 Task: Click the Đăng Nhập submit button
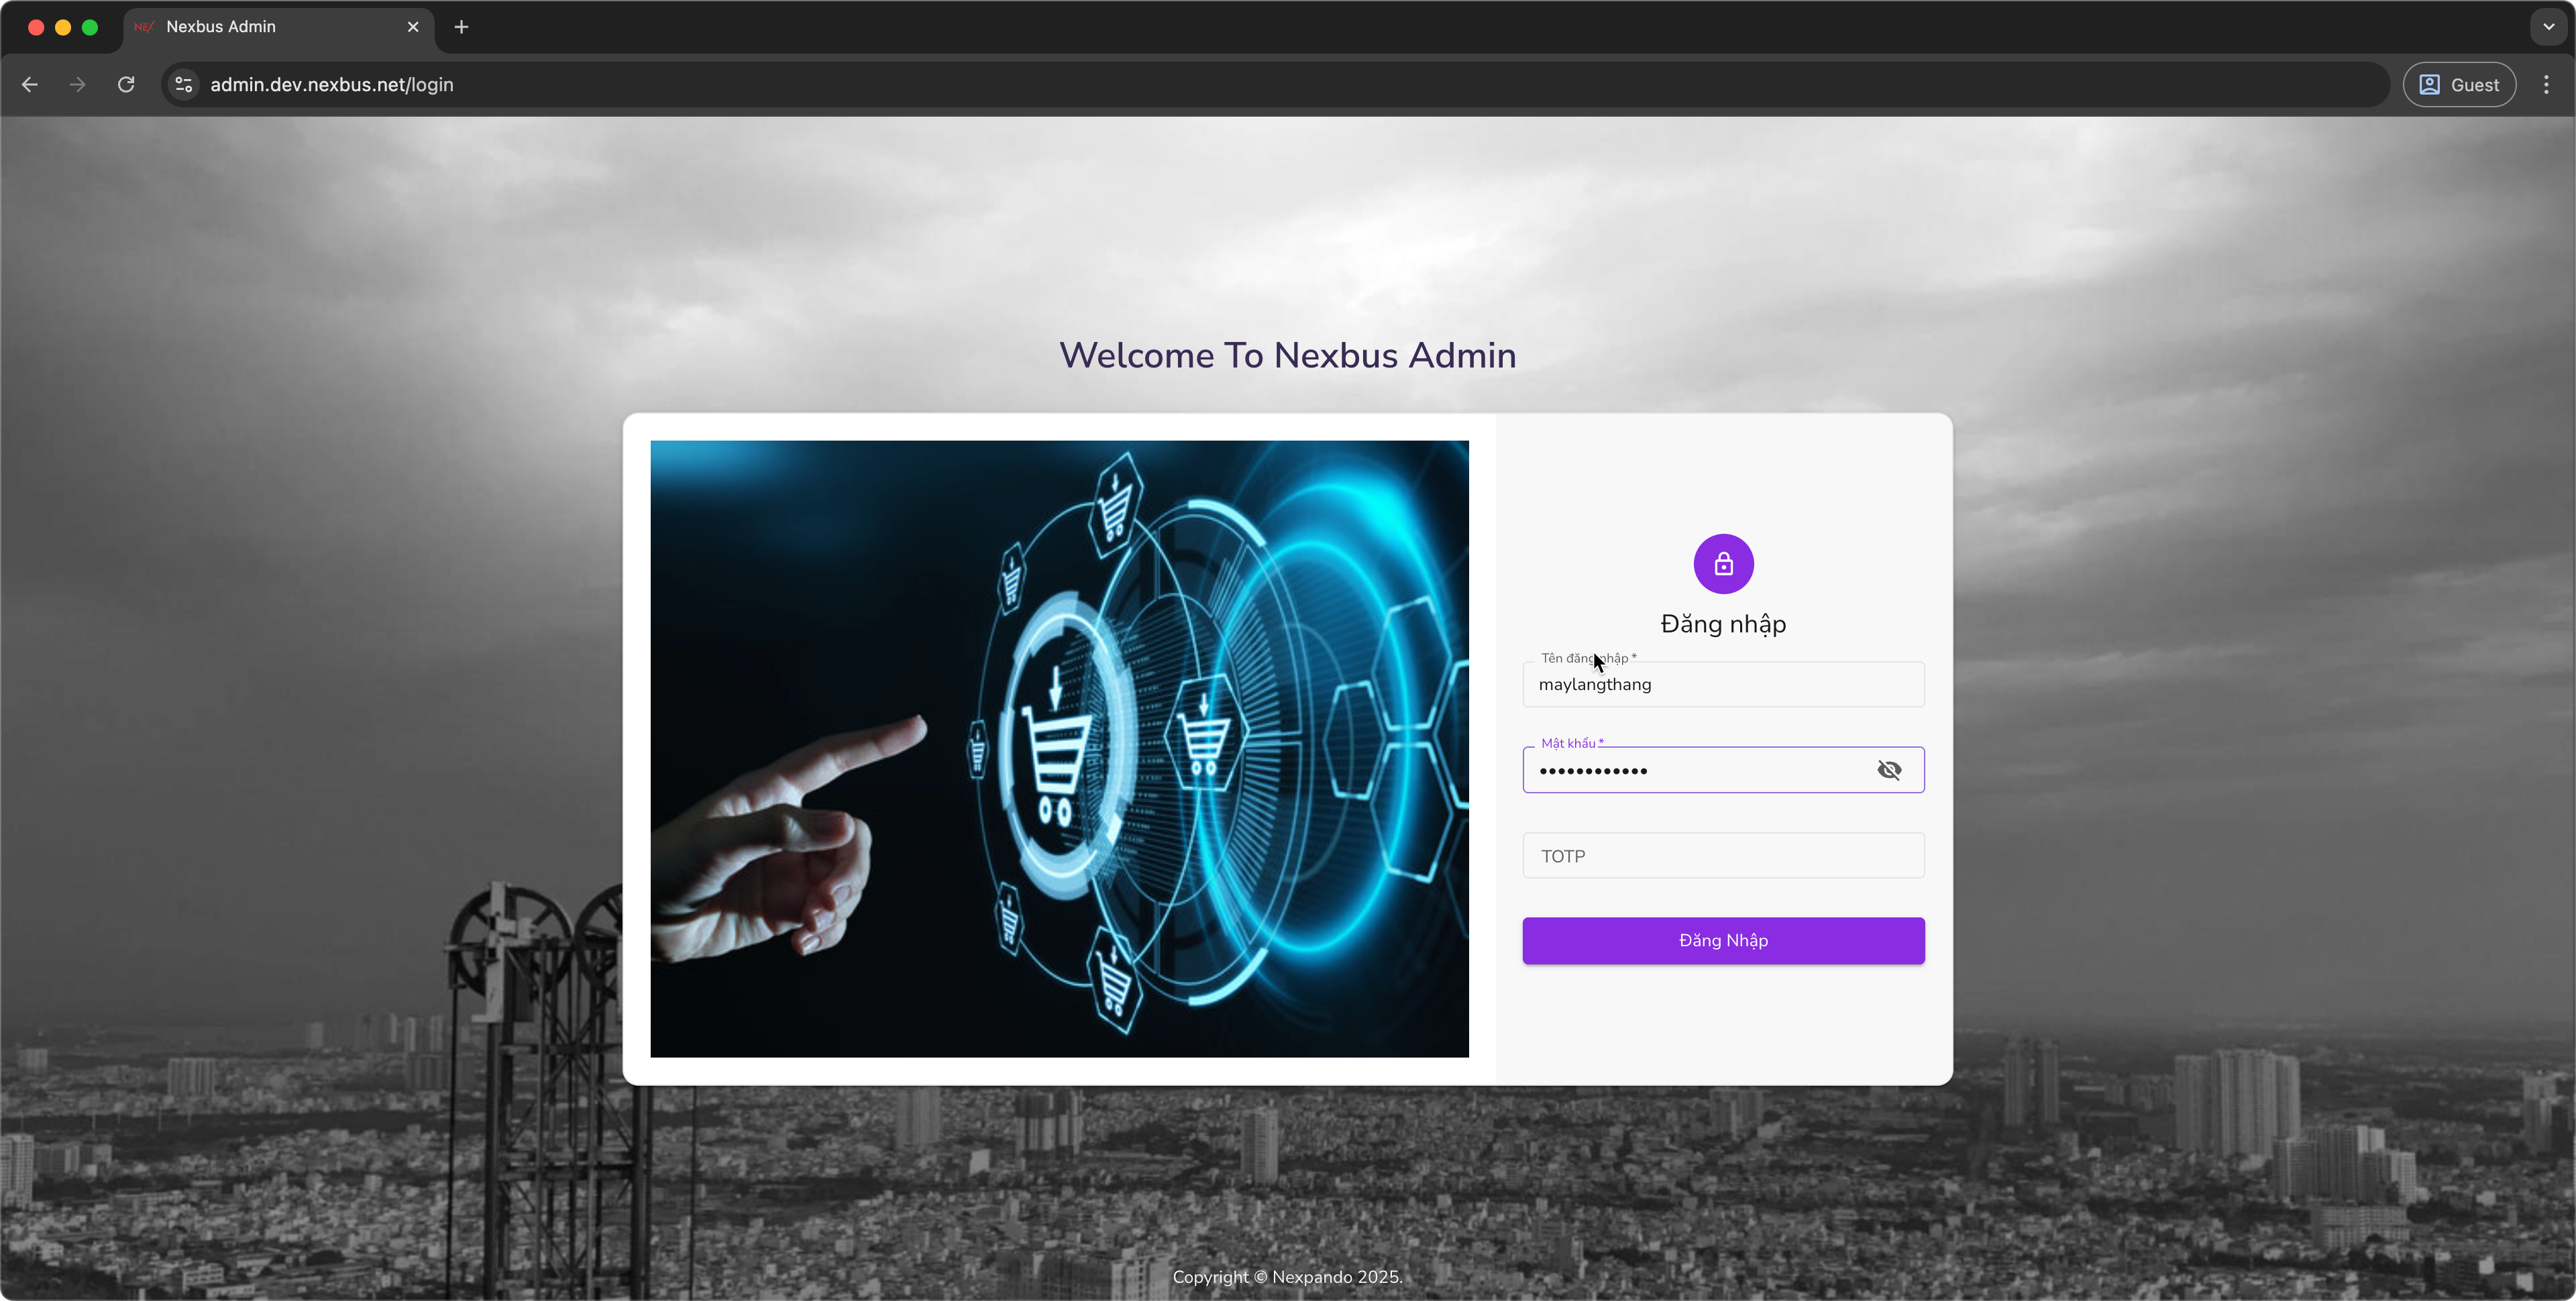pos(1723,940)
